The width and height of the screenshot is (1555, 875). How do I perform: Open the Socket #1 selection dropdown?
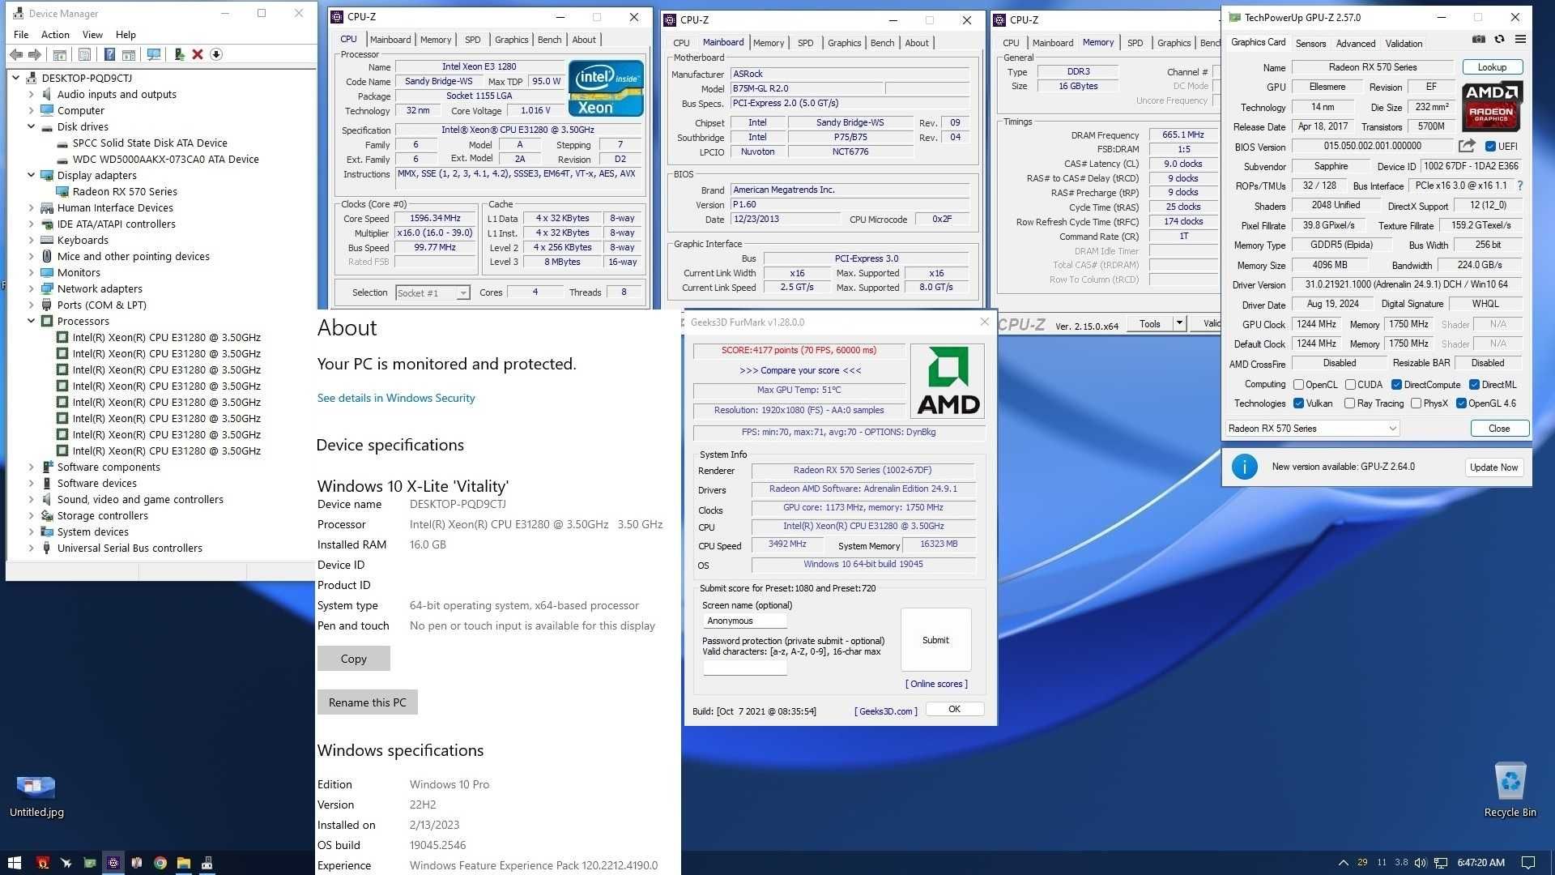tap(432, 292)
